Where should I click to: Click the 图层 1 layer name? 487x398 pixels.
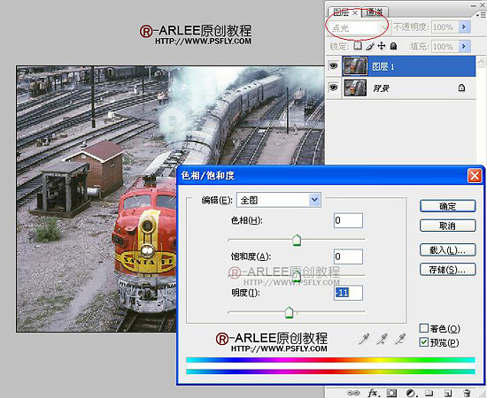[383, 66]
